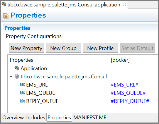Click the [docker] profile column header
159x124 pixels.
[x=120, y=60]
